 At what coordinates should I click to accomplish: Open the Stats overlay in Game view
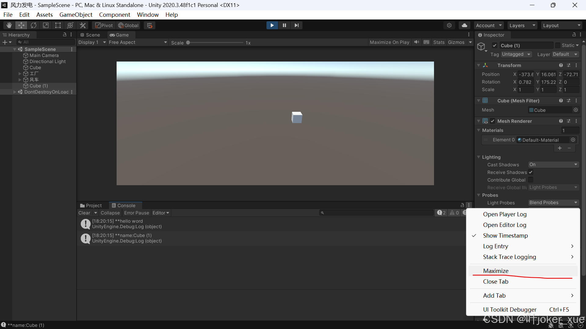tap(439, 42)
